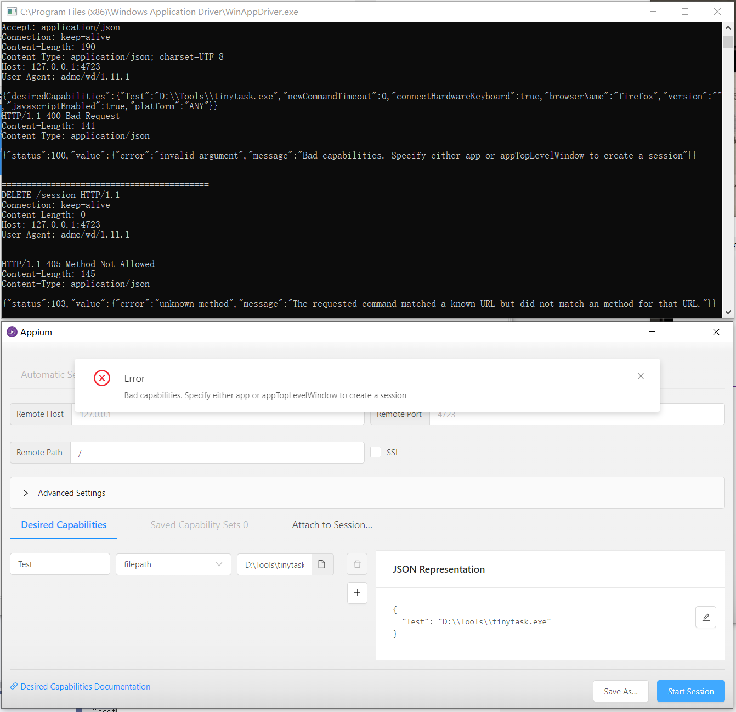
Task: Enable the SSL checkbox
Action: tap(376, 451)
